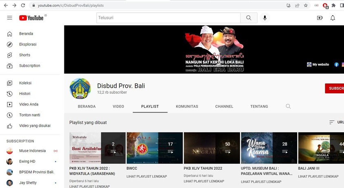The image size is (344, 188).
Task: Click the red Subscribe button
Action: coord(335,88)
